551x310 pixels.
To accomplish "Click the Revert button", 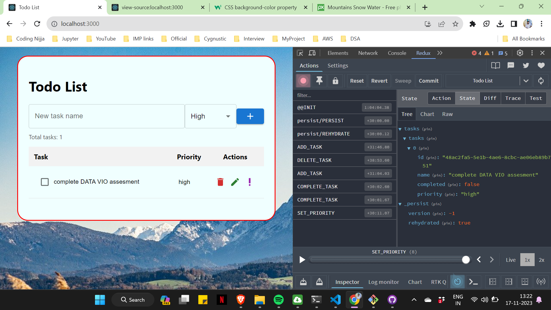I will (x=379, y=81).
